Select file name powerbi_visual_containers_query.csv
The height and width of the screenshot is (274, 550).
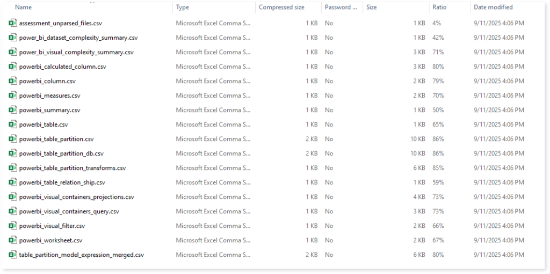(x=69, y=211)
